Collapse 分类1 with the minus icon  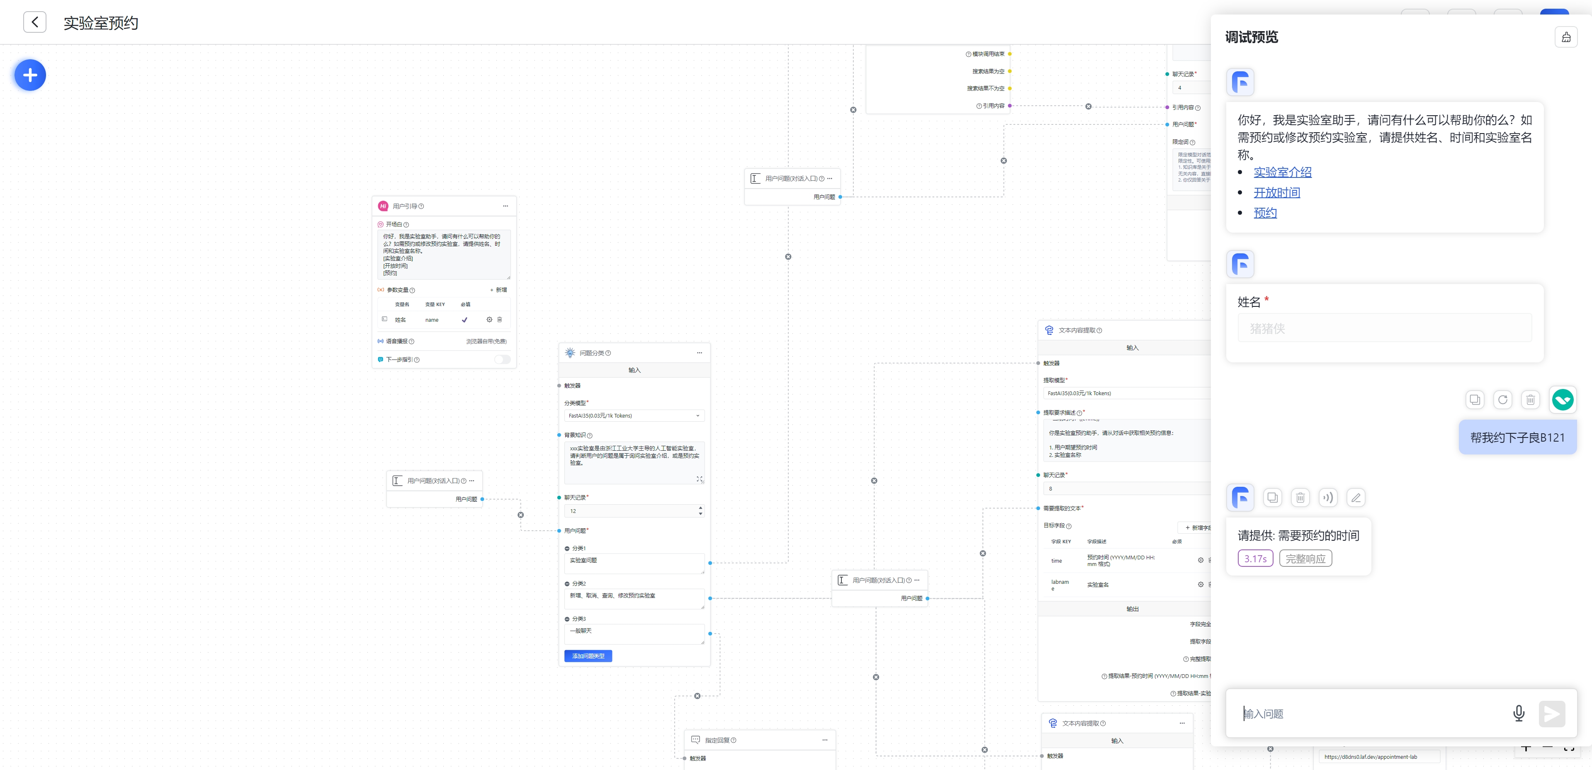point(567,548)
